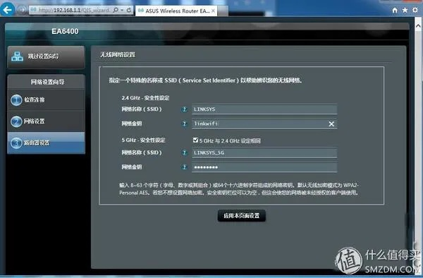Screen dimensions: 423x278
Task: Click the step 1 number circle icon
Action: [16, 100]
